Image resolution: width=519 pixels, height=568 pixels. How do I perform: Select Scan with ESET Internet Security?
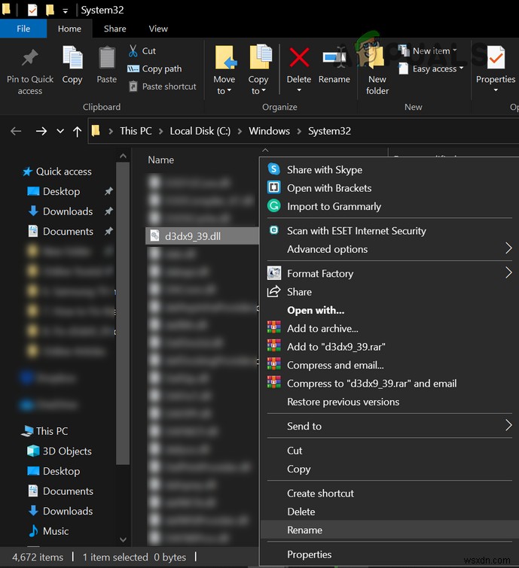[356, 231]
